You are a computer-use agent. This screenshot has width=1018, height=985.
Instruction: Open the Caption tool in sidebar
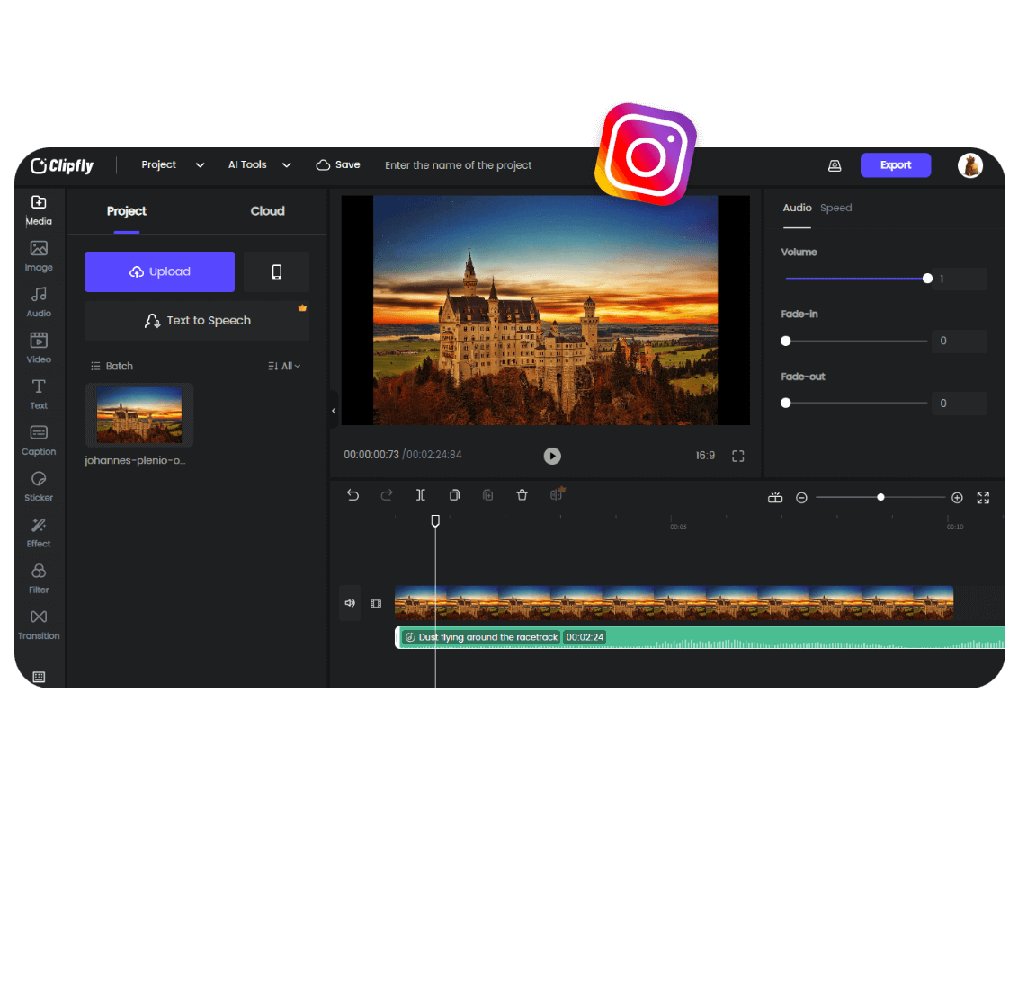[x=39, y=439]
